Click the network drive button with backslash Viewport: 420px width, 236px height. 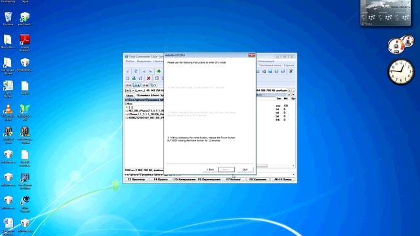click(153, 85)
